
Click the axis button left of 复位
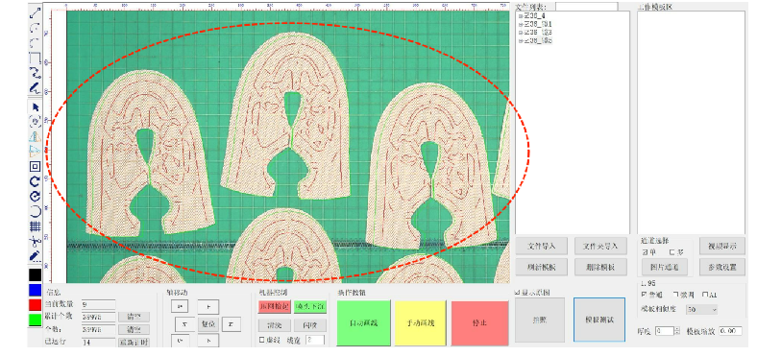(x=184, y=324)
